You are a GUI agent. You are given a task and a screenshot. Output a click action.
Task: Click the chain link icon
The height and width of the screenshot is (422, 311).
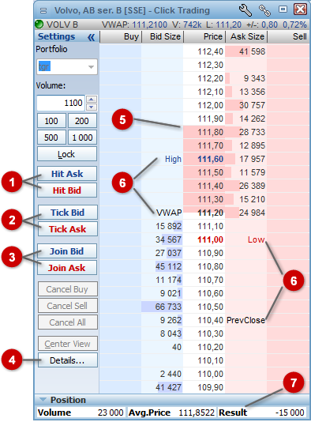click(264, 10)
